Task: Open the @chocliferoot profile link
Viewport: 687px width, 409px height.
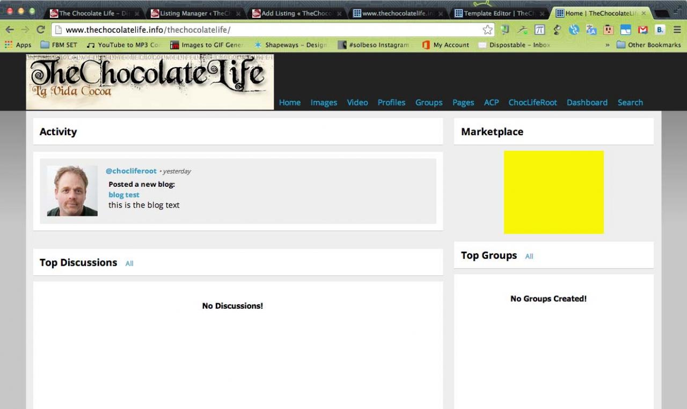Action: tap(131, 171)
